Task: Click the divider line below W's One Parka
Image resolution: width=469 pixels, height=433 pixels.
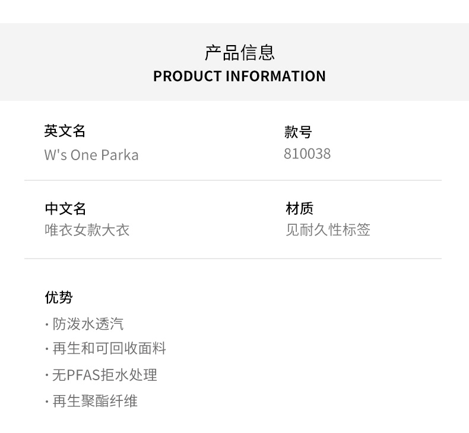Action: click(233, 180)
